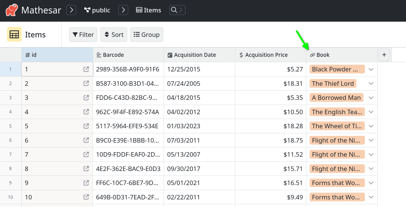Click the dollar icon on Acquisition Price column
The width and height of the screenshot is (406, 207).
tap(241, 55)
